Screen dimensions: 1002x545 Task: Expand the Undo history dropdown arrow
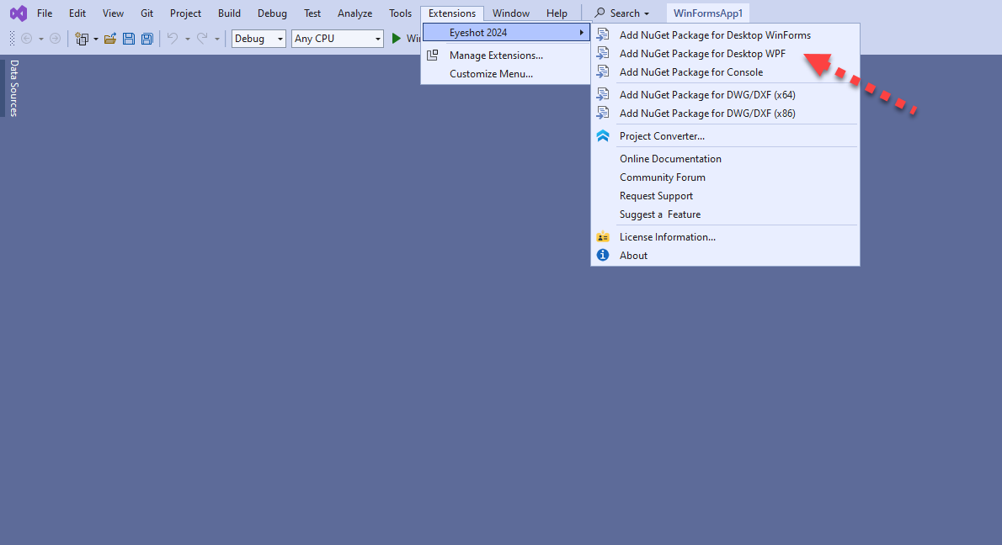tap(187, 39)
